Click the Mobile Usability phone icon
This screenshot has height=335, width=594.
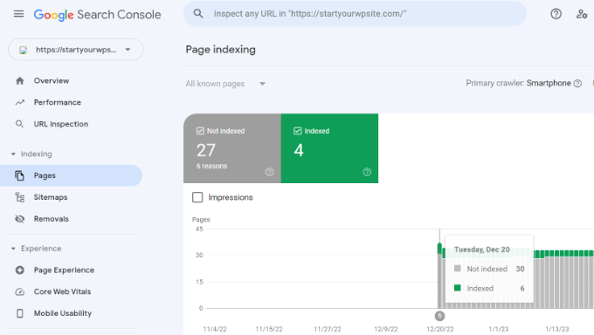click(20, 313)
